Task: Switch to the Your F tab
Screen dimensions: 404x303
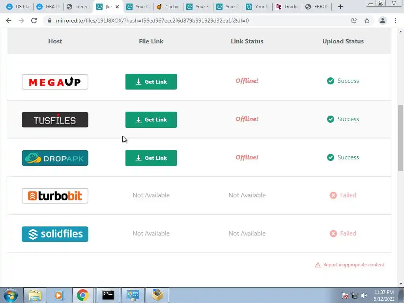Action: click(x=198, y=7)
